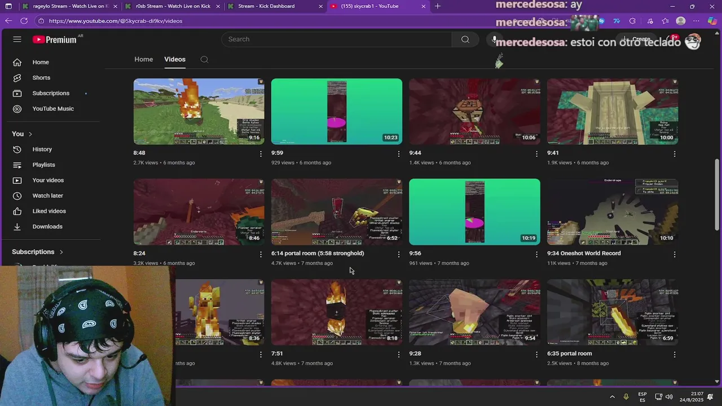Click the page vertical scrollbar thumb

pyautogui.click(x=717, y=193)
